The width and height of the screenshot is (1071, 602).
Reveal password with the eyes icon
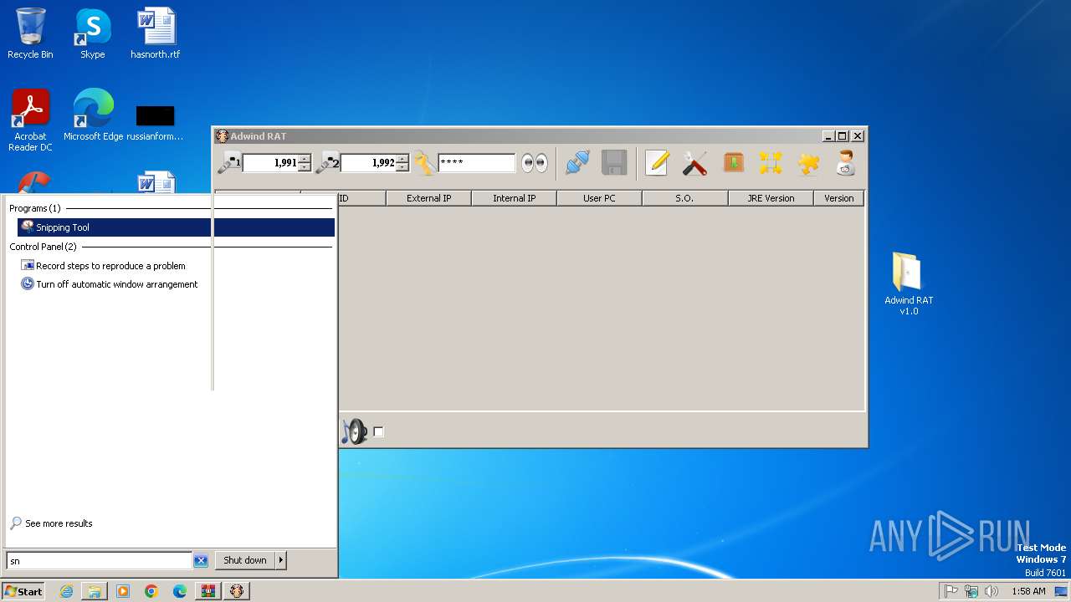click(x=534, y=163)
